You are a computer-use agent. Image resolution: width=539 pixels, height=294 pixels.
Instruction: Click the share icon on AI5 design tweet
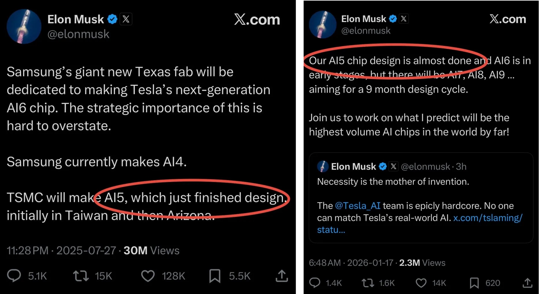click(528, 283)
